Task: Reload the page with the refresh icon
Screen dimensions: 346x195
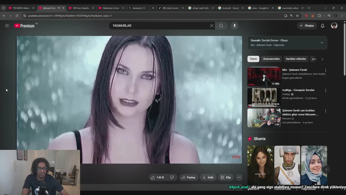Action: point(17,16)
